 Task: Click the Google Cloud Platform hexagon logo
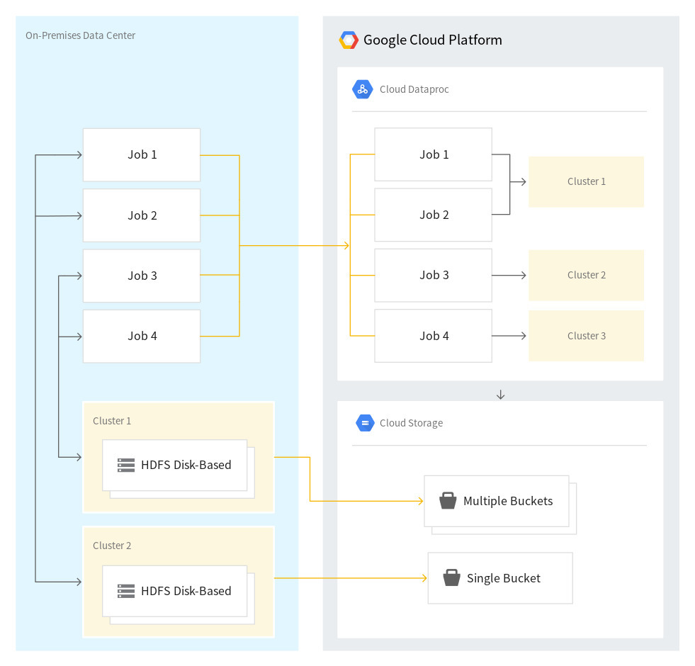pyautogui.click(x=349, y=40)
